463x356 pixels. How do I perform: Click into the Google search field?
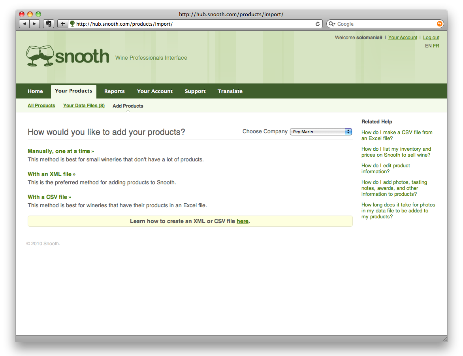point(386,24)
